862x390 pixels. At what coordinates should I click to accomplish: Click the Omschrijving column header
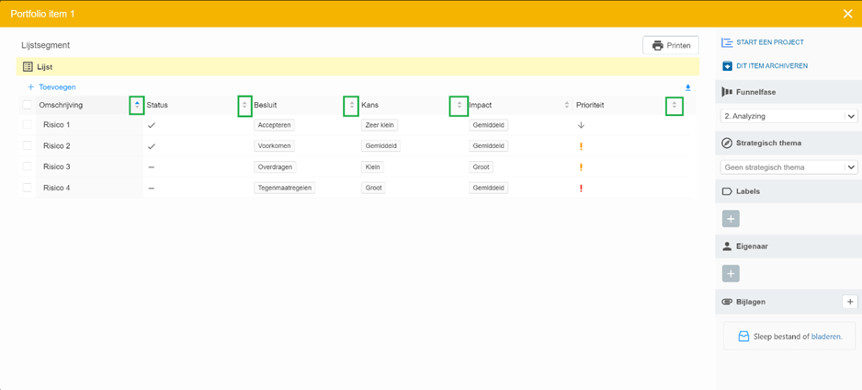[61, 105]
